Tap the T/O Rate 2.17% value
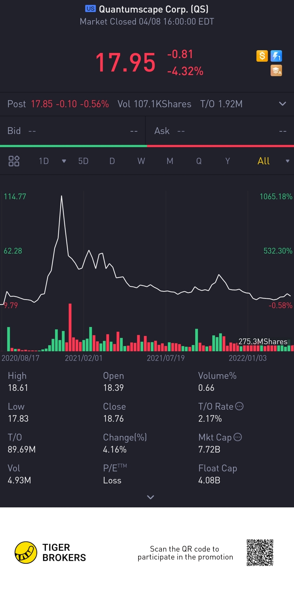The width and height of the screenshot is (294, 598). tap(210, 418)
